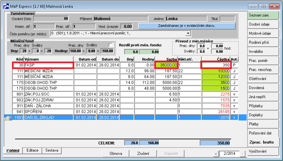Viewport: 283px width, 161px height.
Task: Select the green Sazba cell 35000.00
Action: pyautogui.click(x=166, y=65)
